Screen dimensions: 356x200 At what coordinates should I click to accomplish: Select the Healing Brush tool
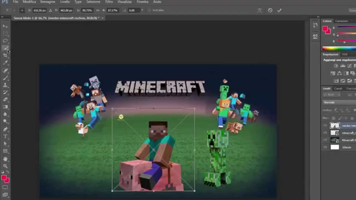click(5, 71)
